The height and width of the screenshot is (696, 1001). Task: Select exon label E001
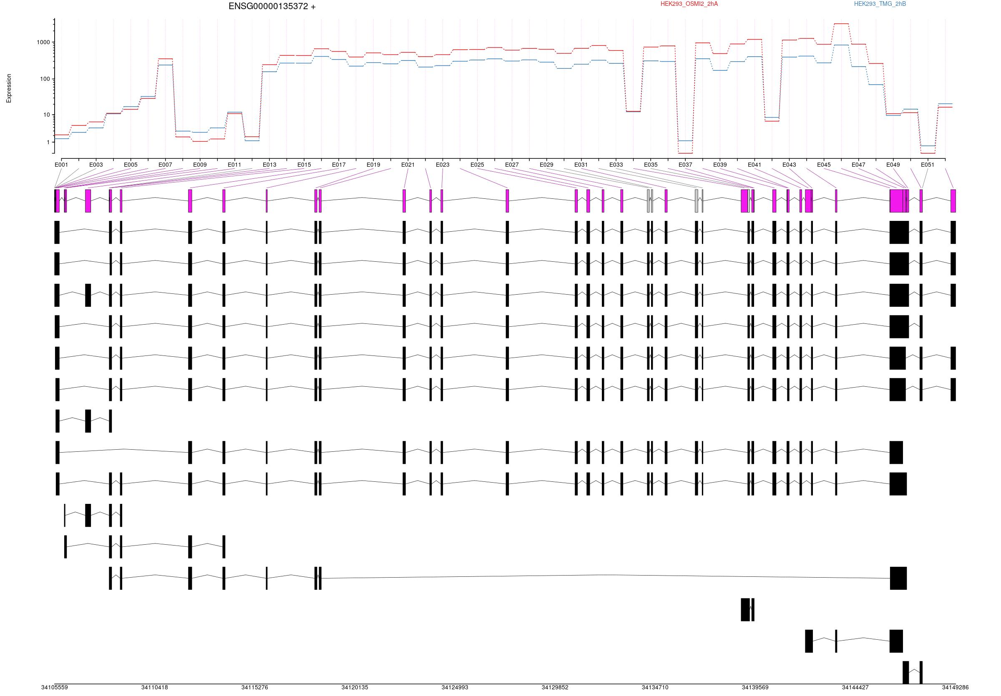point(61,165)
